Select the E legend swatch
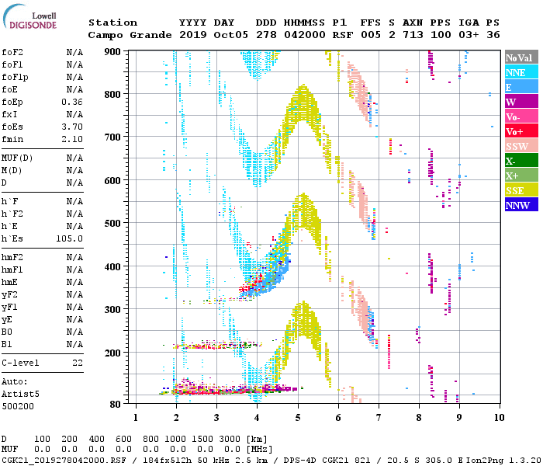 click(521, 87)
